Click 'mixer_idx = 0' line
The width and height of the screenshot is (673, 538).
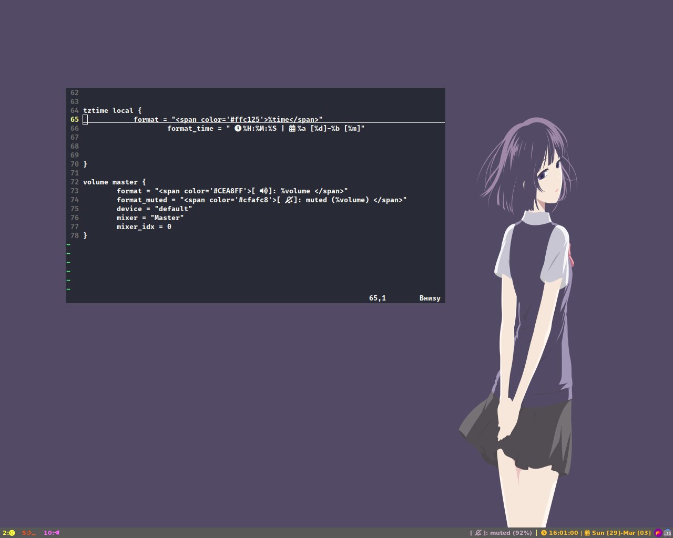click(144, 227)
